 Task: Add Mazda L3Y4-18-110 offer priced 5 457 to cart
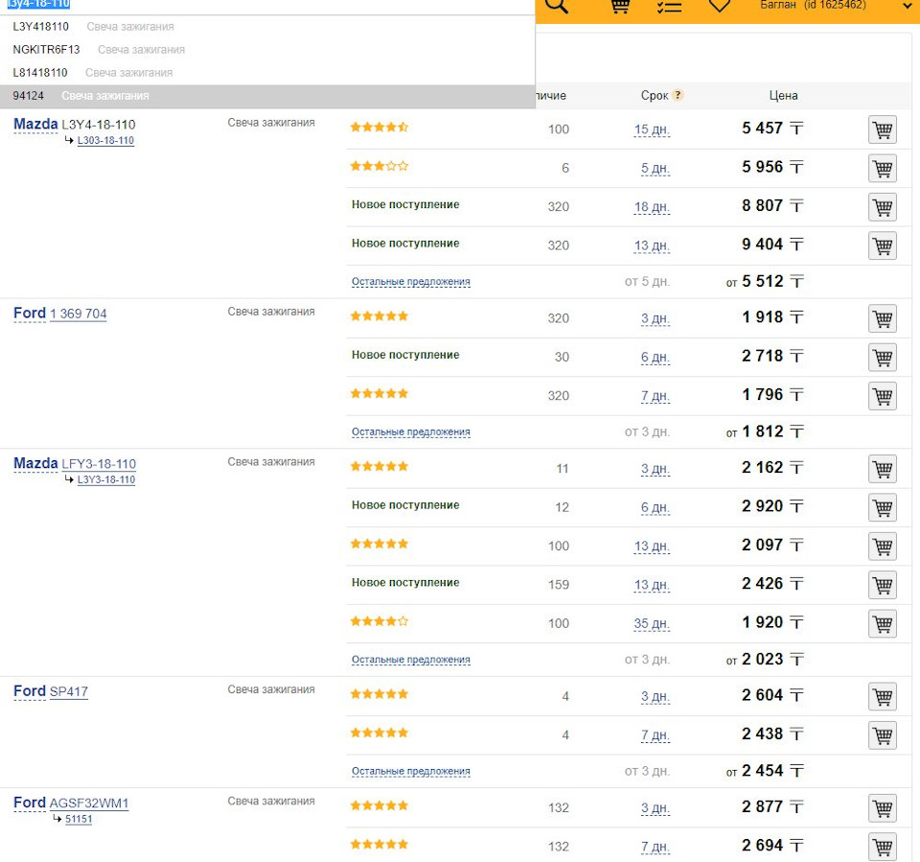pyautogui.click(x=883, y=129)
